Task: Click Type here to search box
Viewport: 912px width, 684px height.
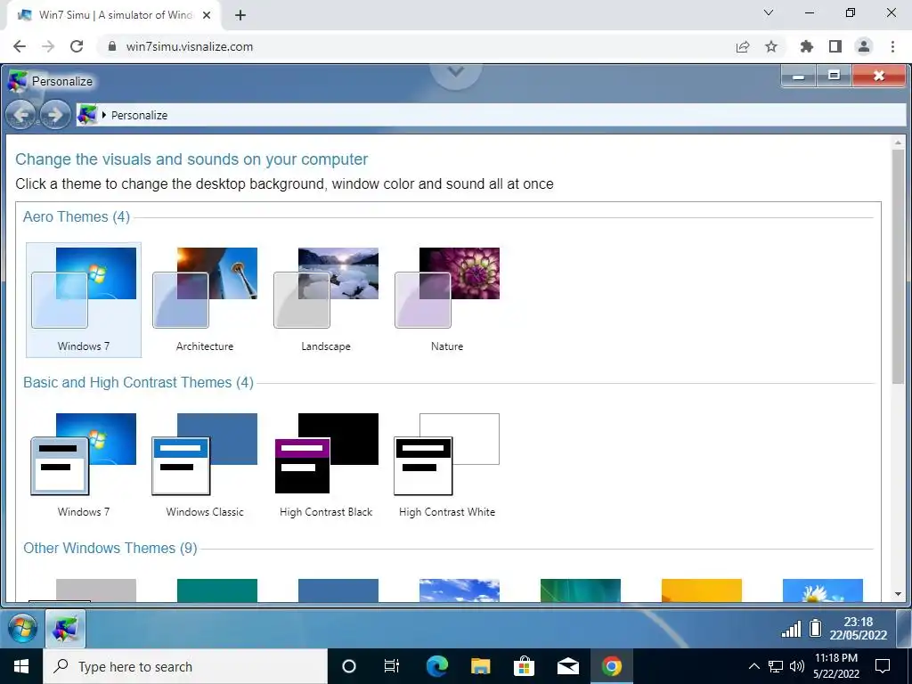Action: click(185, 666)
